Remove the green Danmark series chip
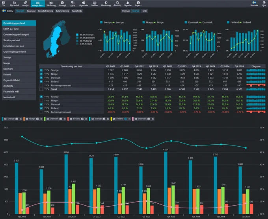Image resolution: width=268 pixels, height=219 pixels. (65, 119)
